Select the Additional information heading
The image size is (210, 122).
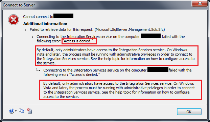point(45,24)
